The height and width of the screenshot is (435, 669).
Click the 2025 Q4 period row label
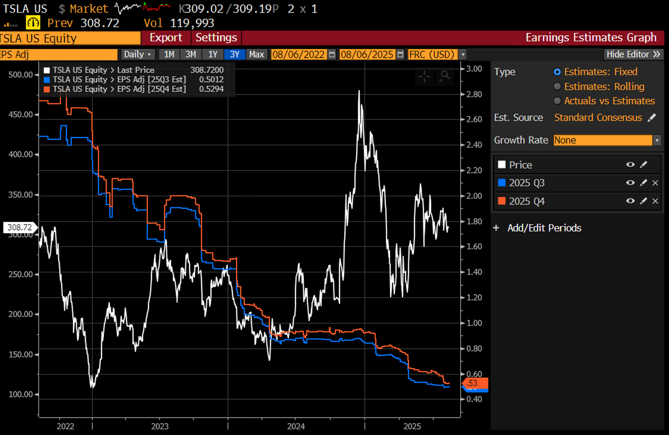527,201
